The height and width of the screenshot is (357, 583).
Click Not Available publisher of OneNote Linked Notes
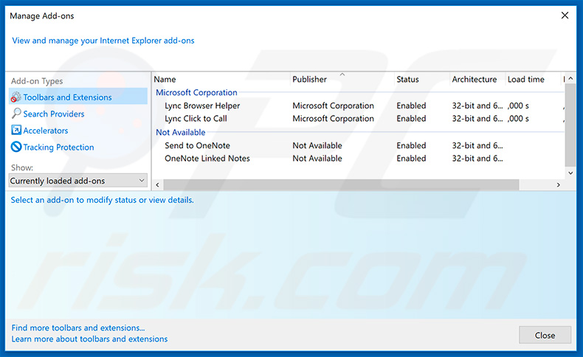pos(317,159)
